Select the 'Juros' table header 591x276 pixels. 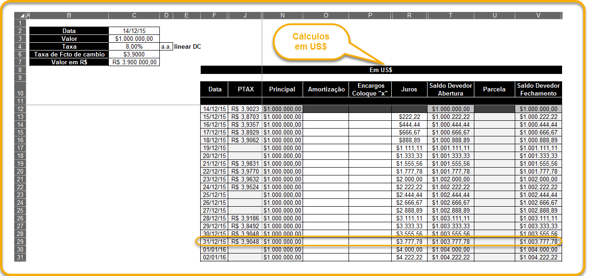[409, 90]
